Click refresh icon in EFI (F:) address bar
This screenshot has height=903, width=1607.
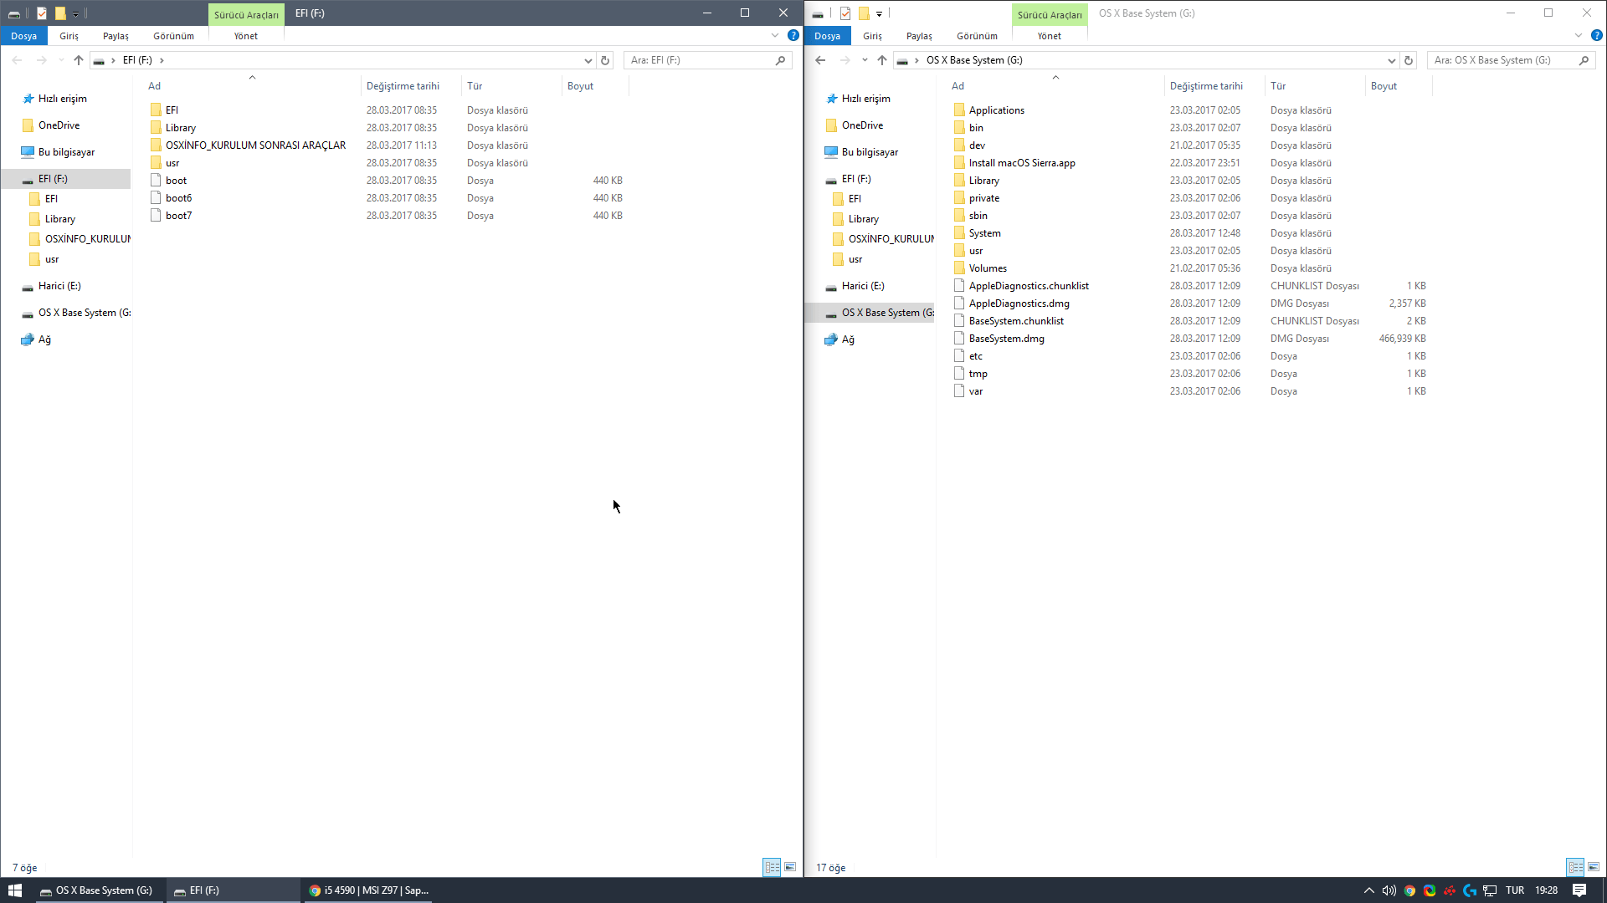click(x=605, y=60)
